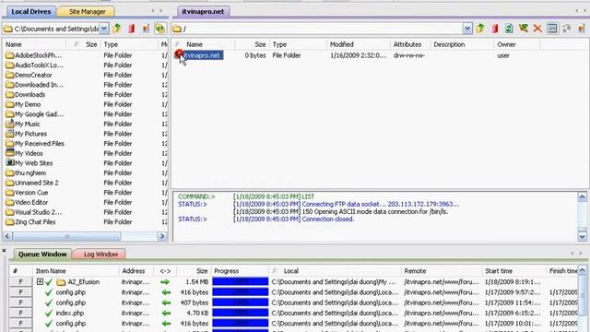
Task: Sort remote files by Attributes column
Action: 410,44
